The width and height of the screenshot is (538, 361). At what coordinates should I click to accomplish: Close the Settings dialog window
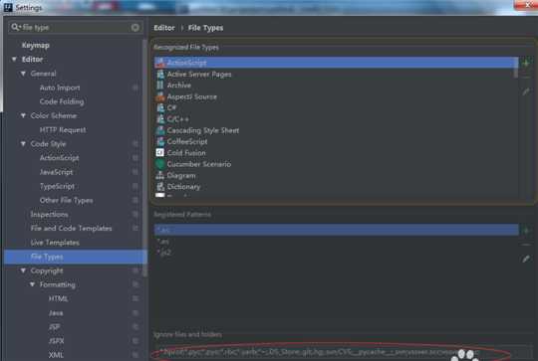[527, 5]
